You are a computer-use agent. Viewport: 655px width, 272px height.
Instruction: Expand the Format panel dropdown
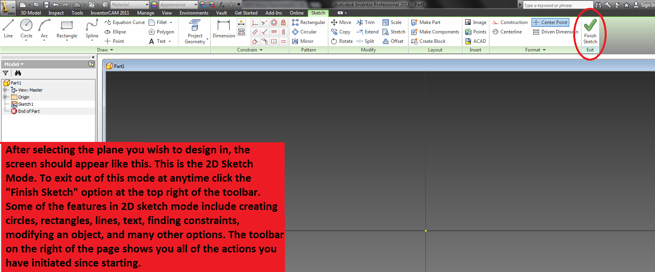[544, 50]
